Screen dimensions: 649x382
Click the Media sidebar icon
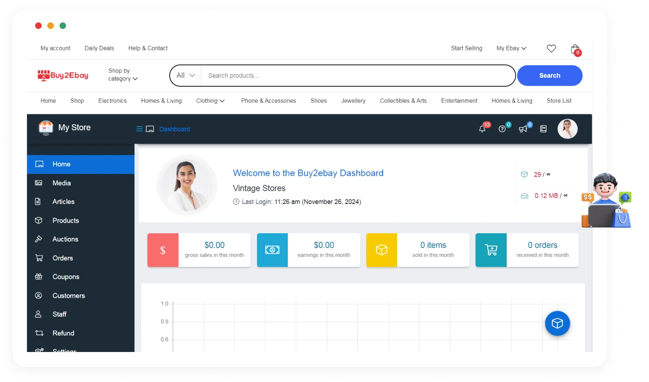39,183
